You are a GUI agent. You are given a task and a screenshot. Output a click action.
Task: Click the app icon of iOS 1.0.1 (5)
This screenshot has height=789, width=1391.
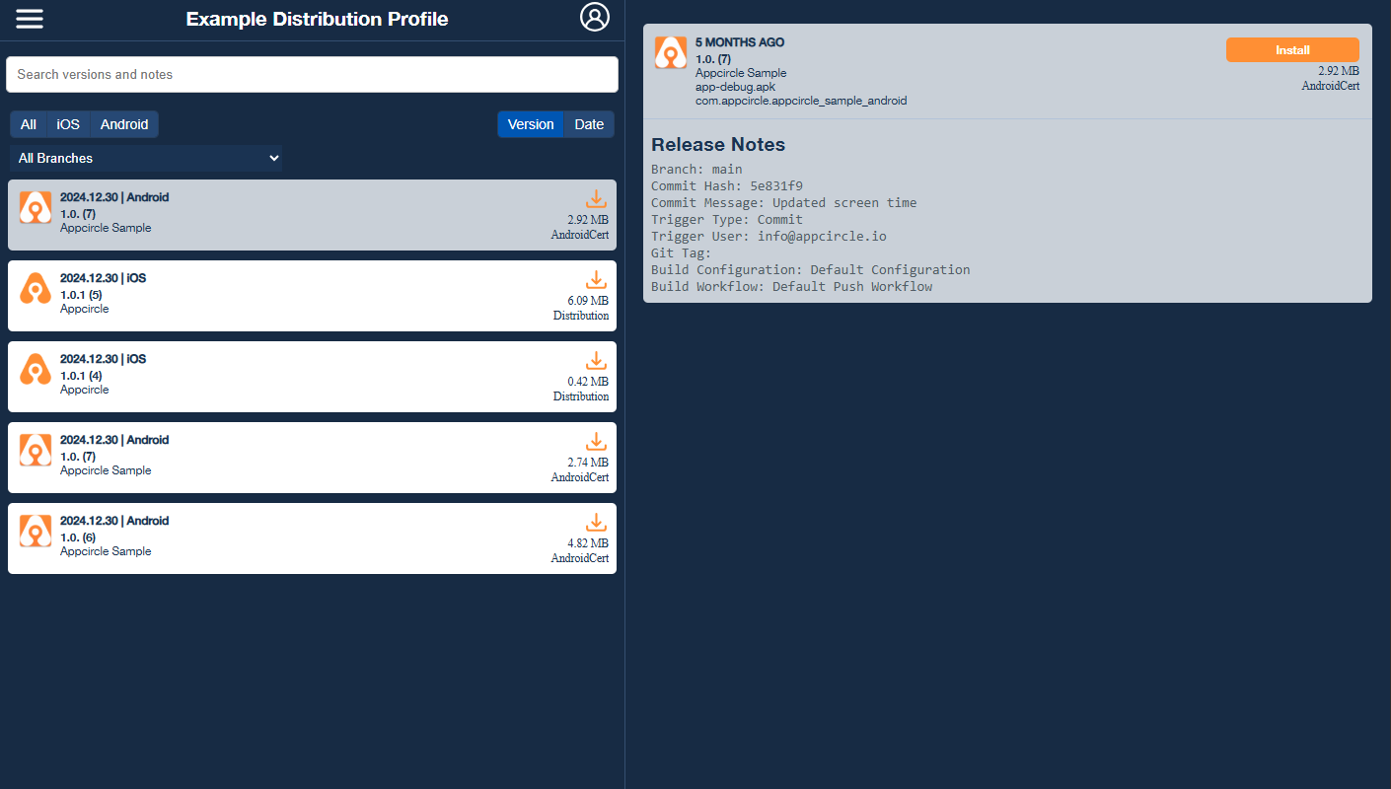coord(36,288)
